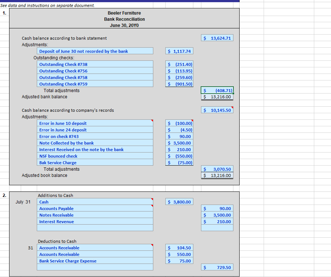Select the NSF bounced check entry
This screenshot has height=277, width=331.
click(95, 156)
